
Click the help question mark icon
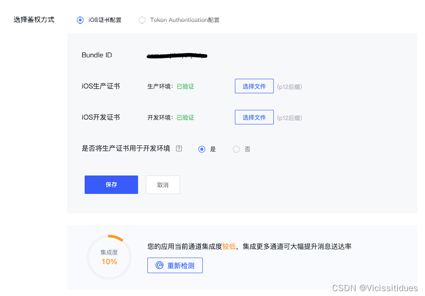pyautogui.click(x=179, y=148)
